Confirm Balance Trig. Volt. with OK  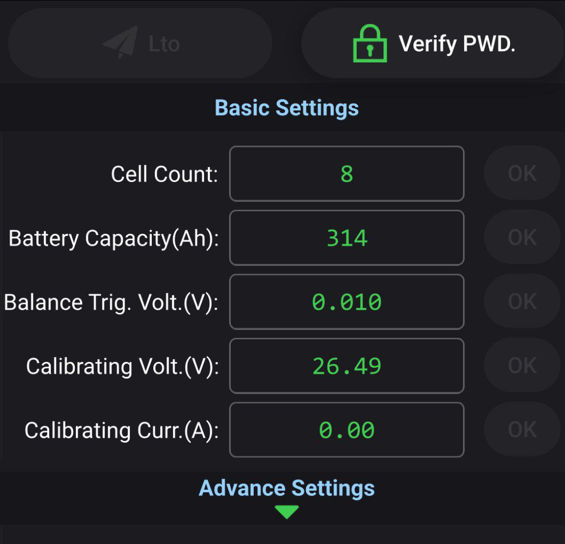click(x=522, y=302)
